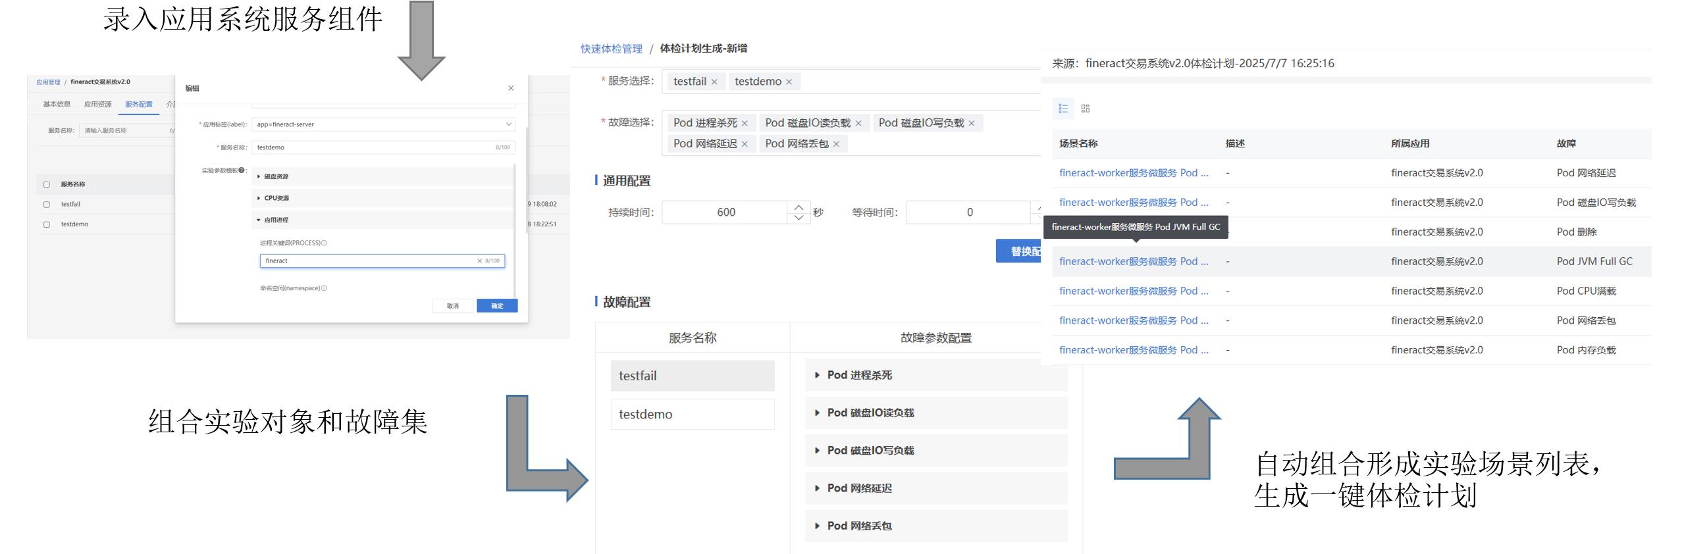This screenshot has width=1682, height=554.
Task: Click the 所属应用 column header
Action: 1409,143
